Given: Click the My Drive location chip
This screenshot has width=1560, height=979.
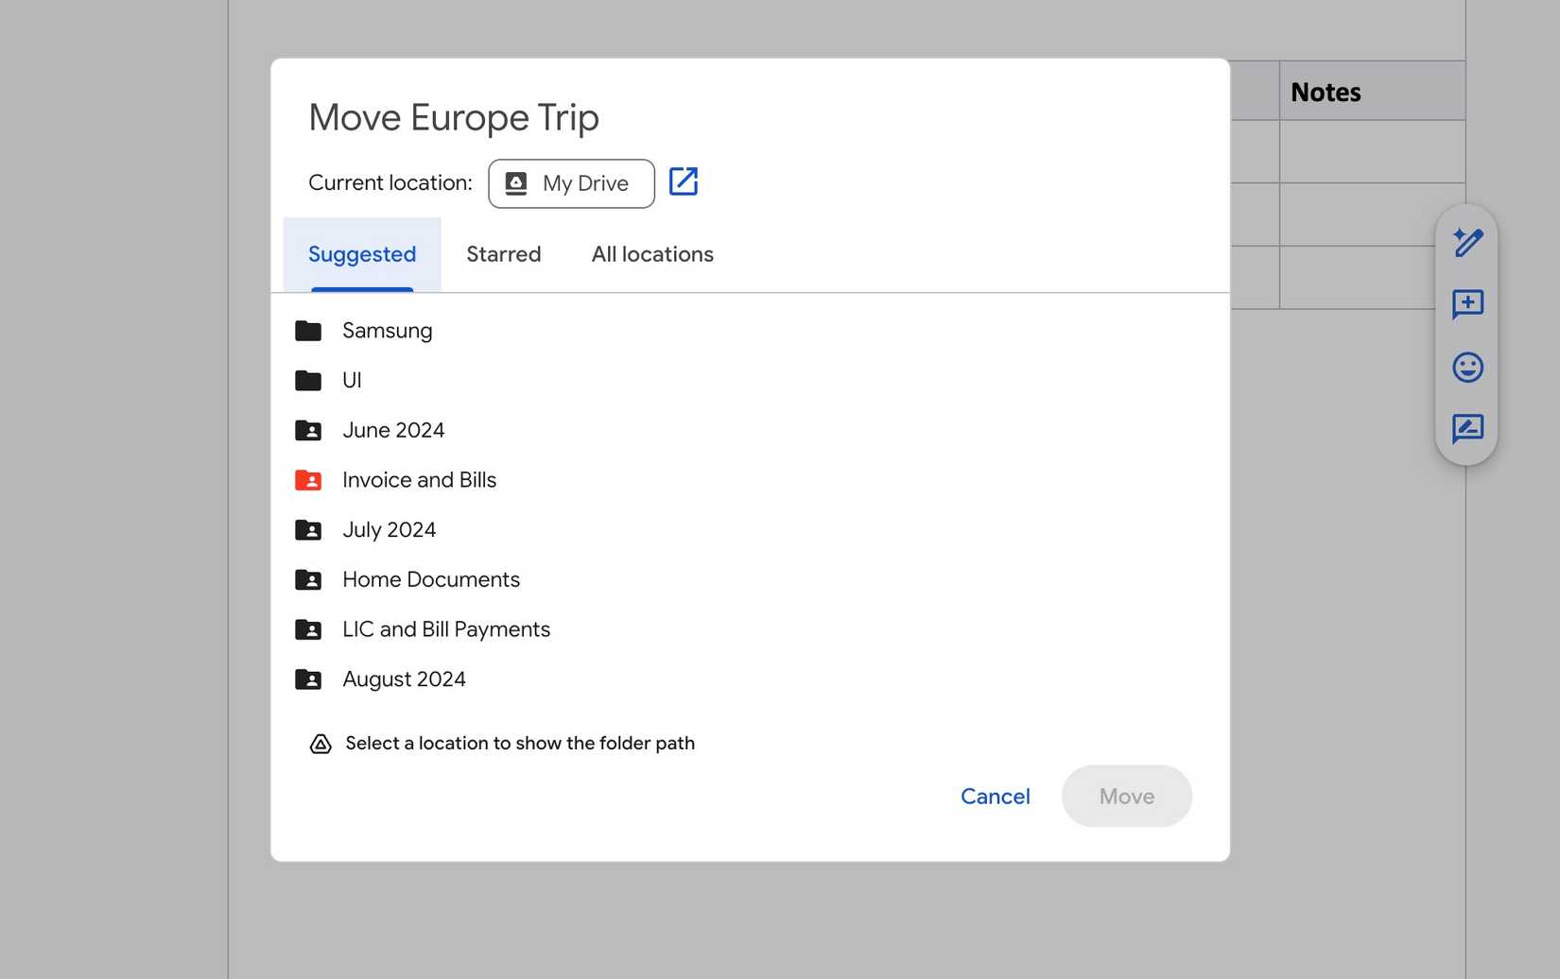Looking at the screenshot, I should click(571, 183).
